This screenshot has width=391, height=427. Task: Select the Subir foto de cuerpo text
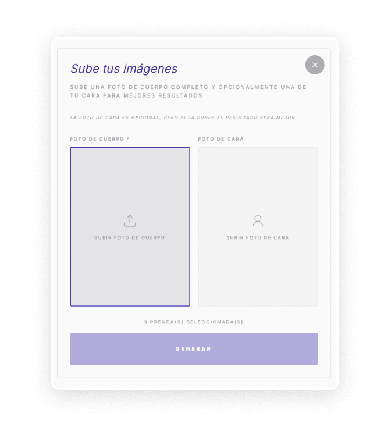point(129,237)
